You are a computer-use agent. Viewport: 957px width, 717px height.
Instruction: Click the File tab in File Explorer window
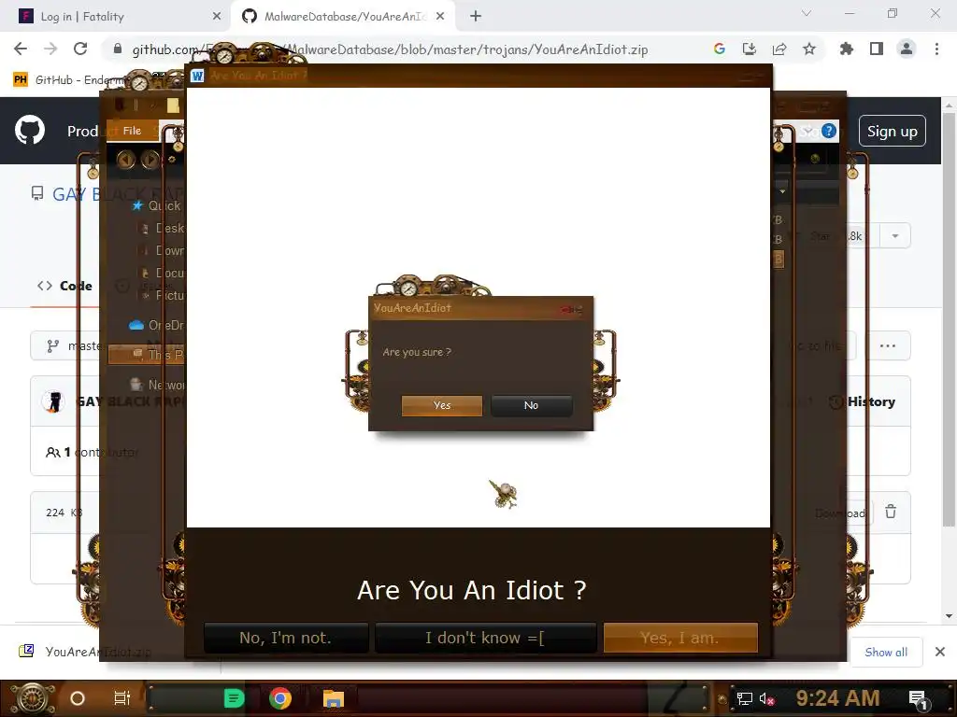click(x=132, y=131)
